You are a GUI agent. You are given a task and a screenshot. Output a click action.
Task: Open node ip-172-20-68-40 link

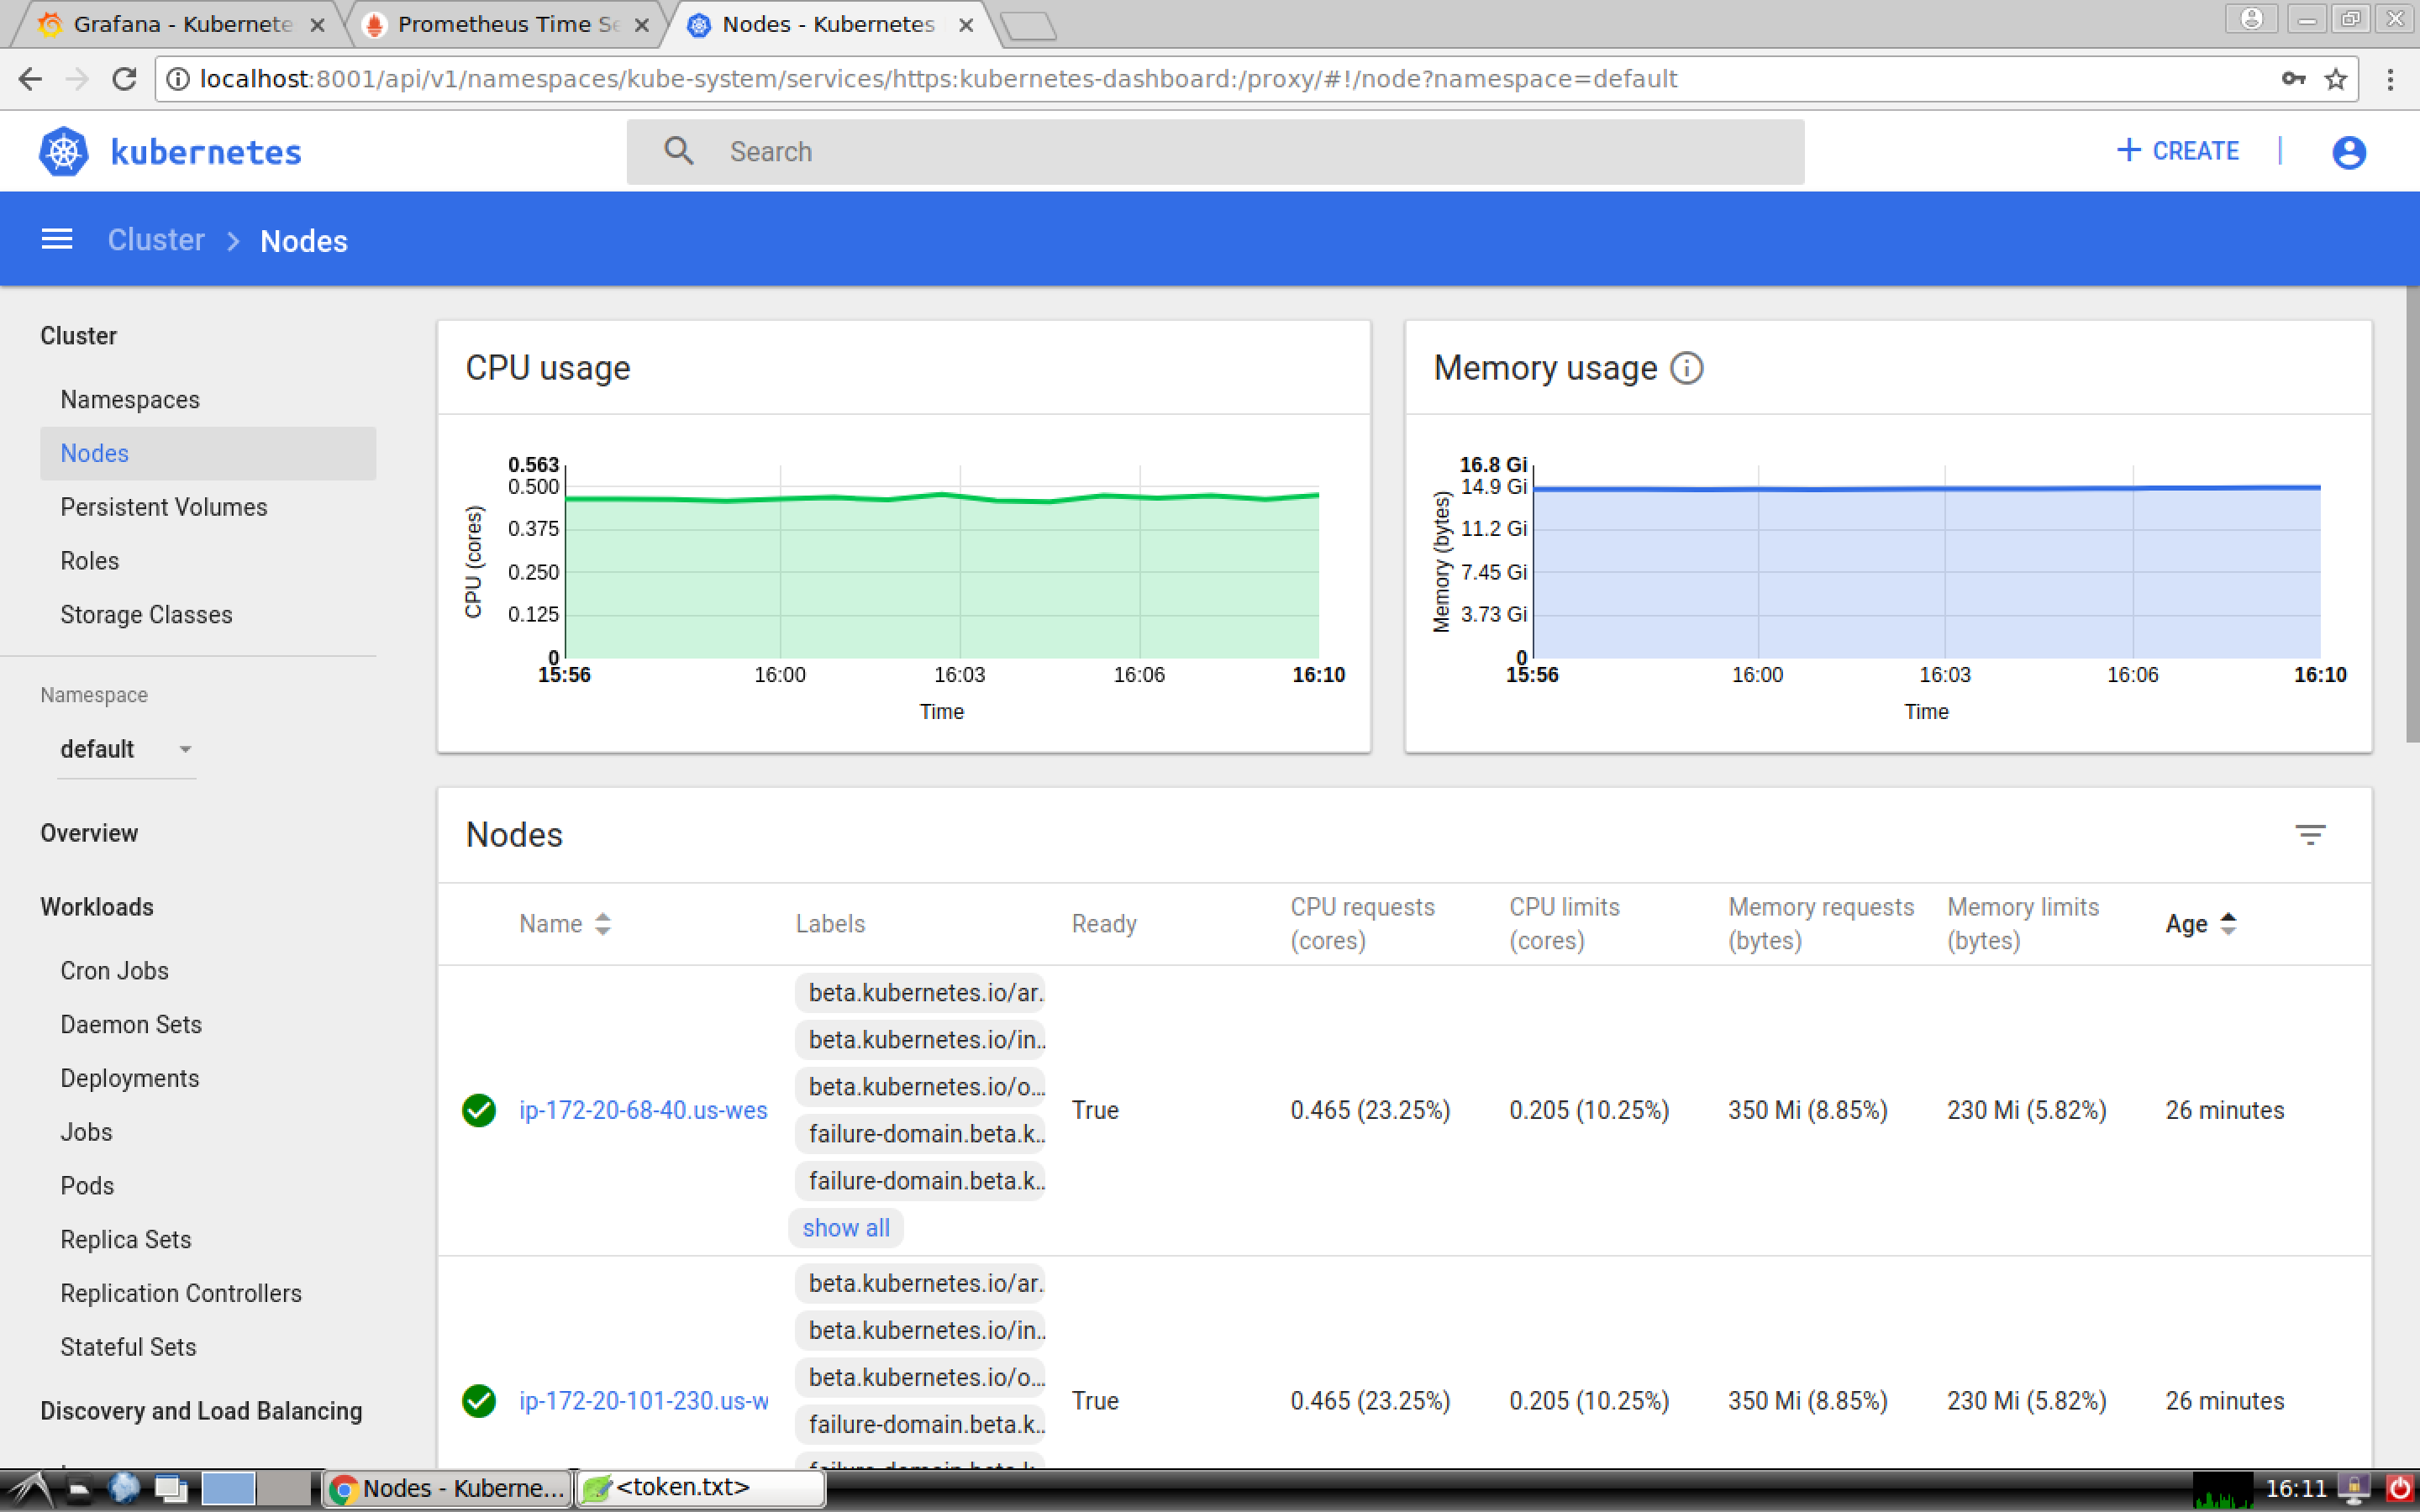643,1110
